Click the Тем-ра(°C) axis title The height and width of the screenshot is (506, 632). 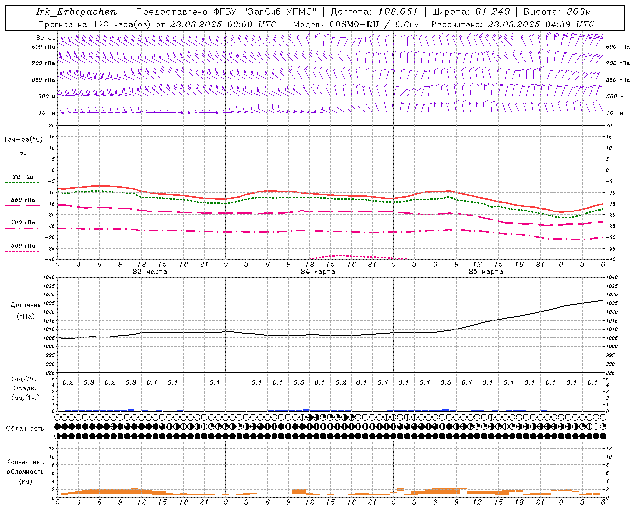tap(23, 140)
